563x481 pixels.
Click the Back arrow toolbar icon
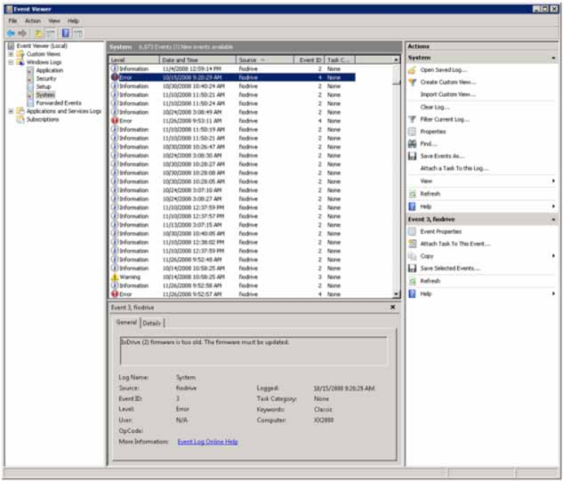pyautogui.click(x=11, y=33)
